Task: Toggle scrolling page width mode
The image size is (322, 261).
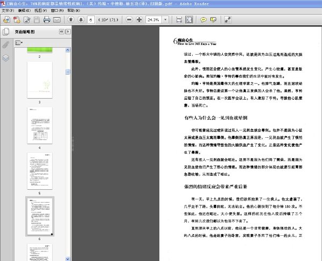Action: coord(179,20)
